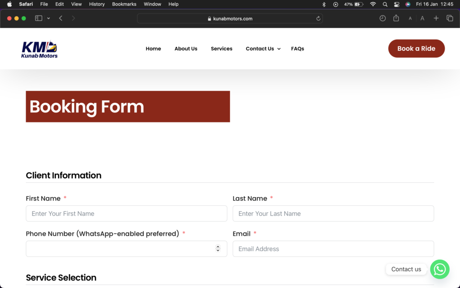Expand the sidebar options chevron
Viewport: 460px width, 288px height.
click(49, 18)
